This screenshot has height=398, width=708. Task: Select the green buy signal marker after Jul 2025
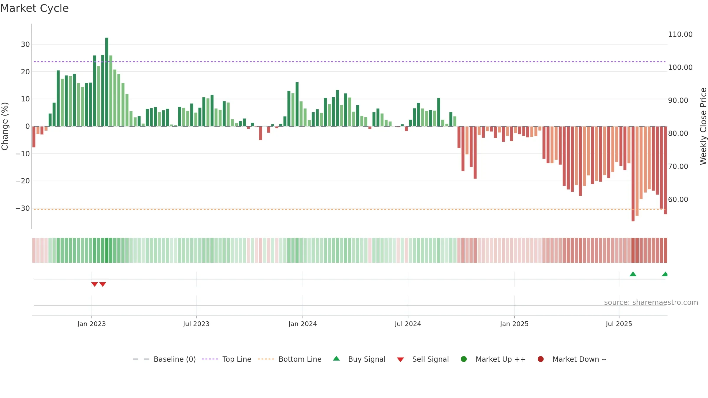(x=633, y=274)
